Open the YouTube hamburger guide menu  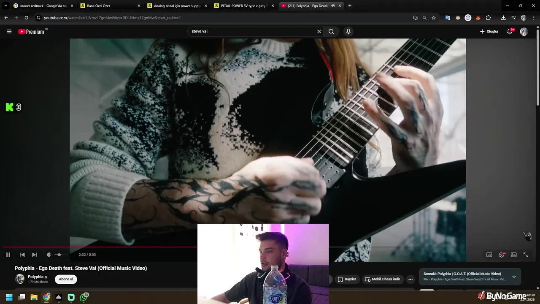point(9,31)
